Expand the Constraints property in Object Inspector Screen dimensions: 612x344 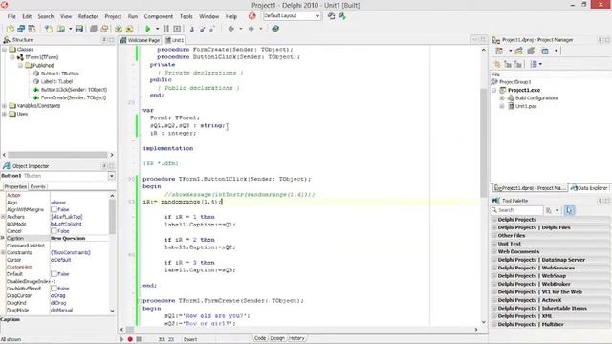3,252
